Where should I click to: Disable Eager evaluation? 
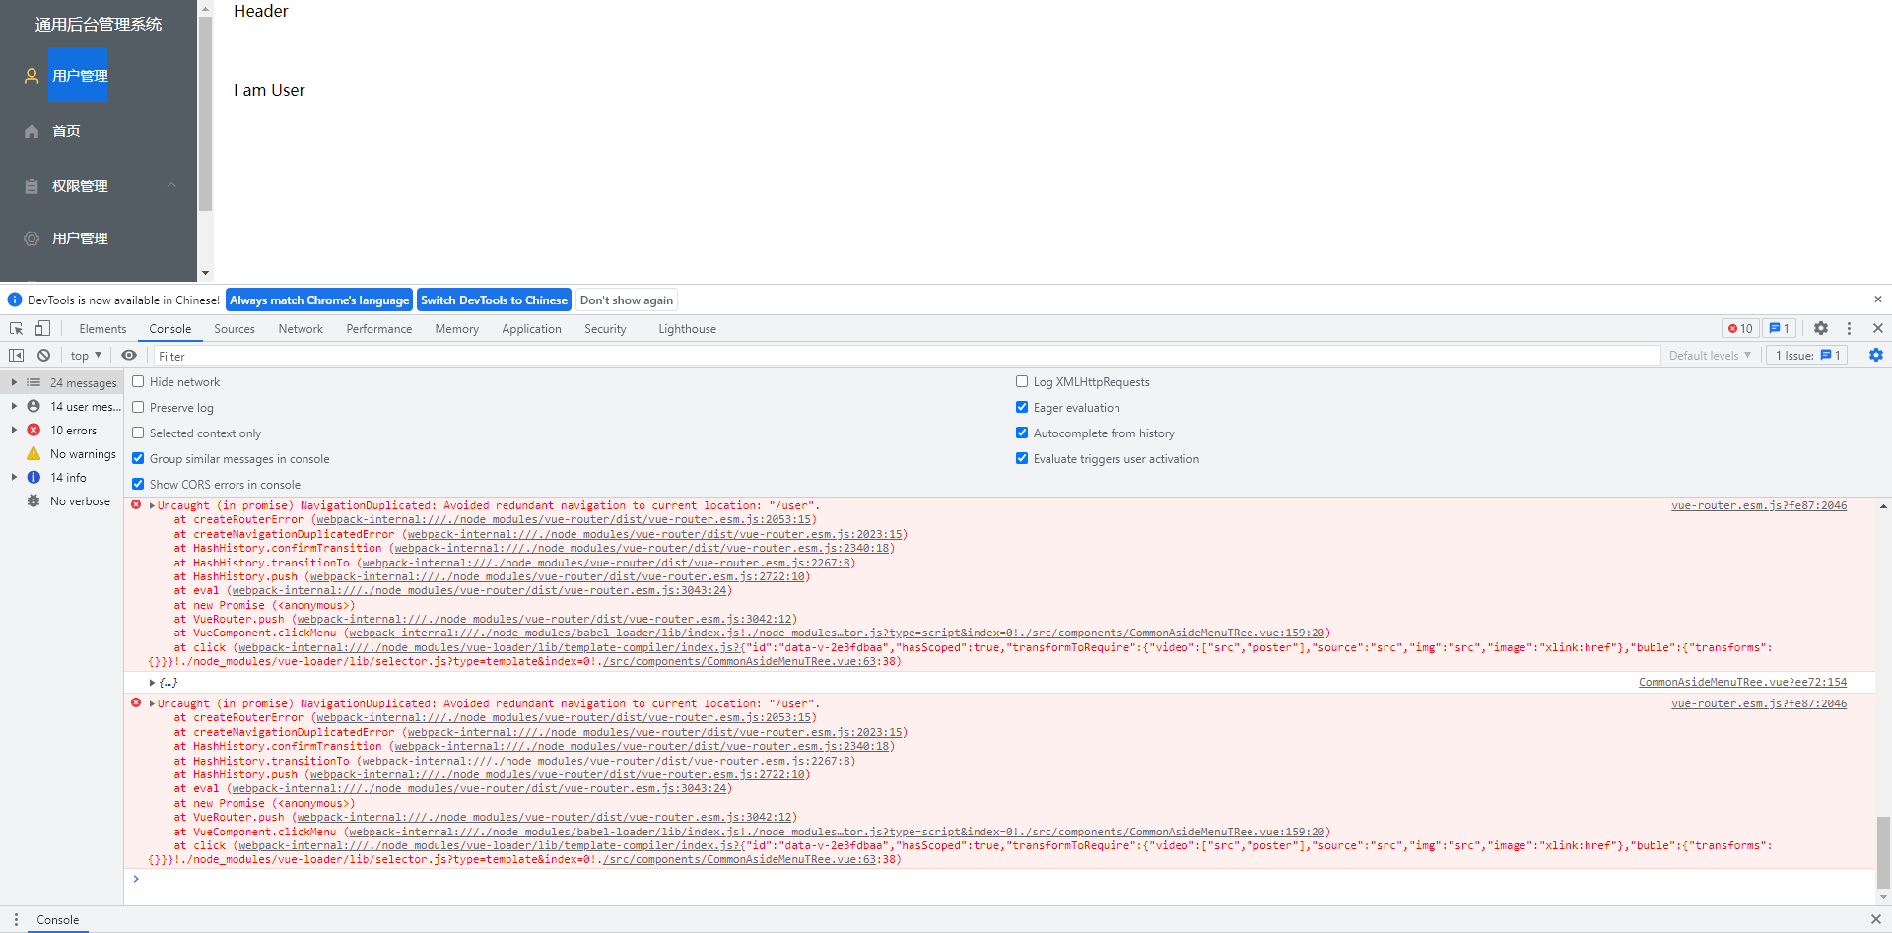pos(1022,407)
